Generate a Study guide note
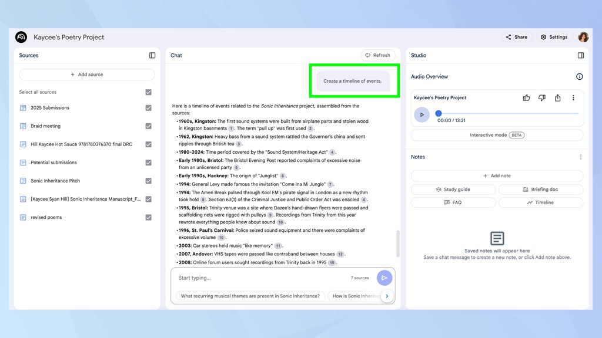The height and width of the screenshot is (338, 602). [x=452, y=189]
